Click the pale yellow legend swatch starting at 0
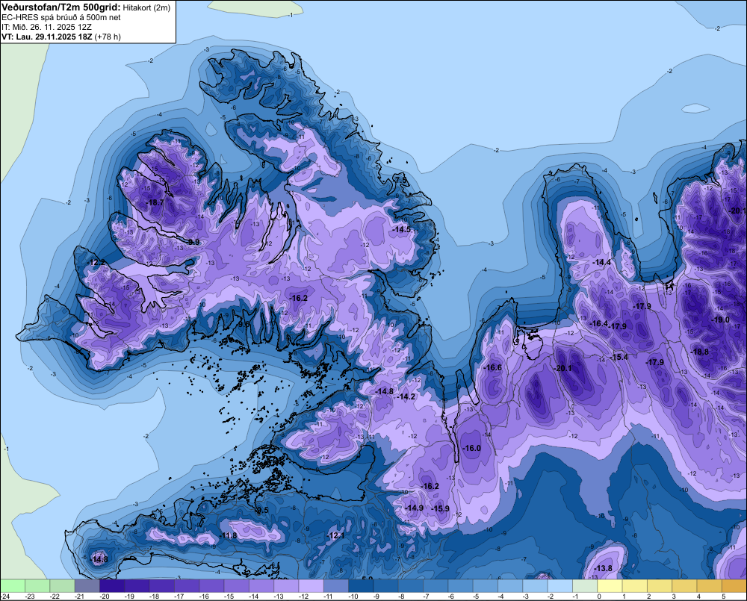The image size is (747, 601). point(610,585)
